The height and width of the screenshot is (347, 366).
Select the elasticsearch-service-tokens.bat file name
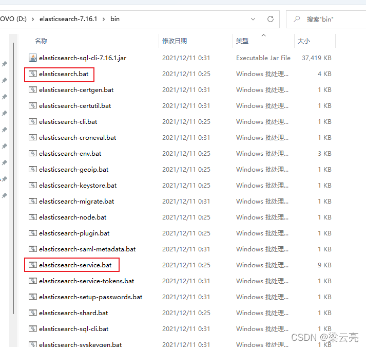coord(87,281)
